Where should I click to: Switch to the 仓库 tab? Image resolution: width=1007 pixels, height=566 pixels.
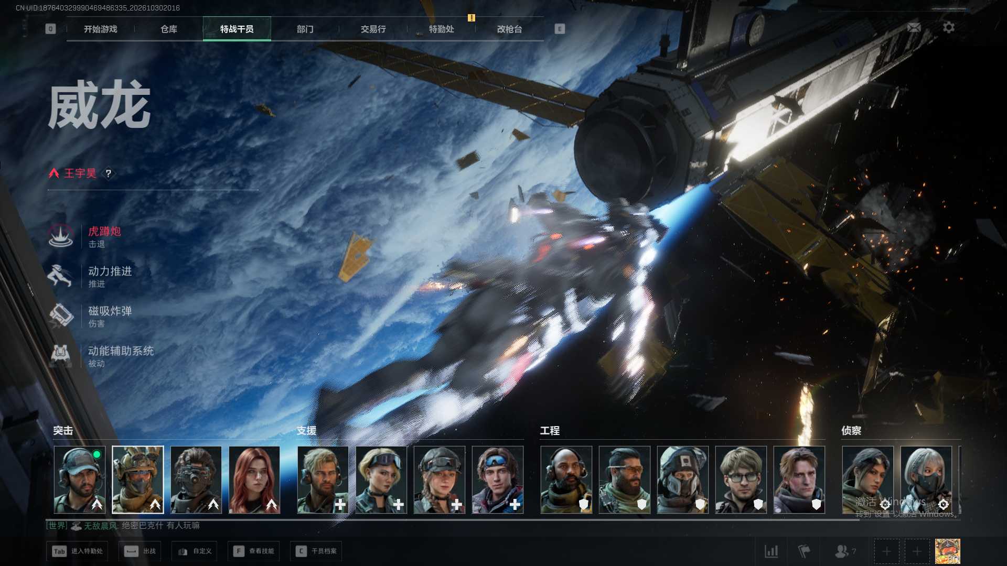[169, 29]
